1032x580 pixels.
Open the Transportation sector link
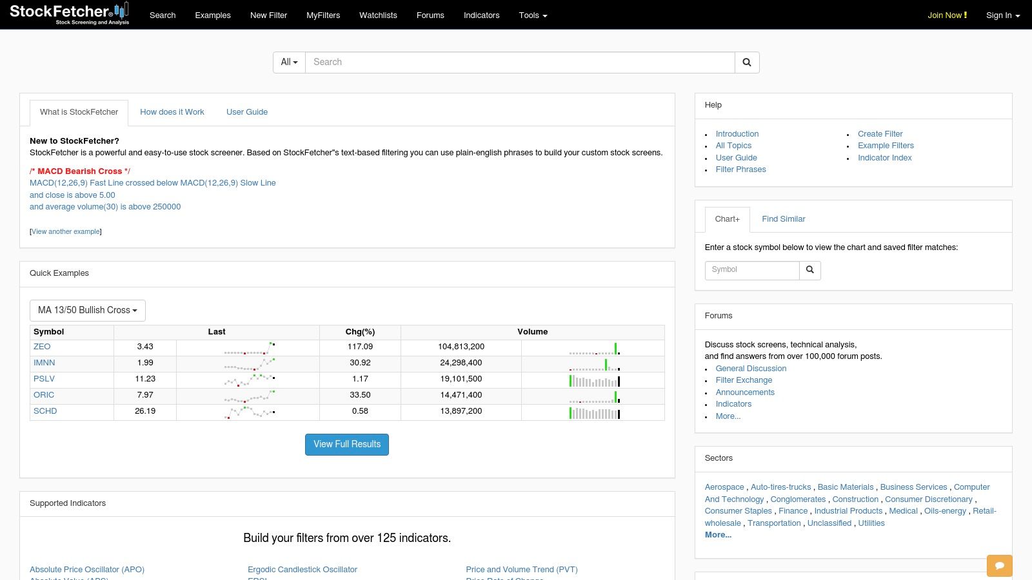[x=774, y=523]
